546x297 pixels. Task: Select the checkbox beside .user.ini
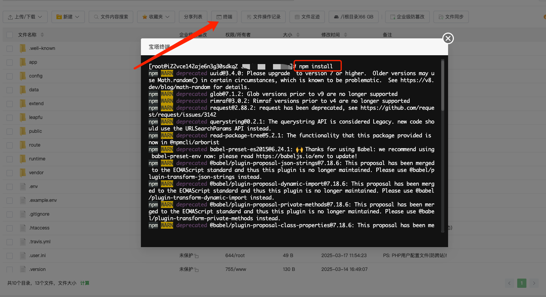[10, 256]
